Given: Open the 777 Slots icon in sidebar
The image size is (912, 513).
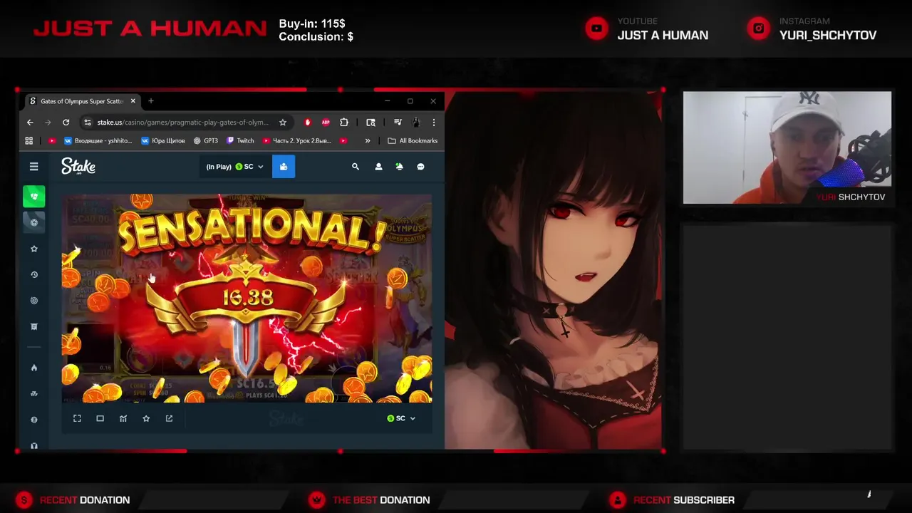Looking at the screenshot, I should click(x=33, y=393).
